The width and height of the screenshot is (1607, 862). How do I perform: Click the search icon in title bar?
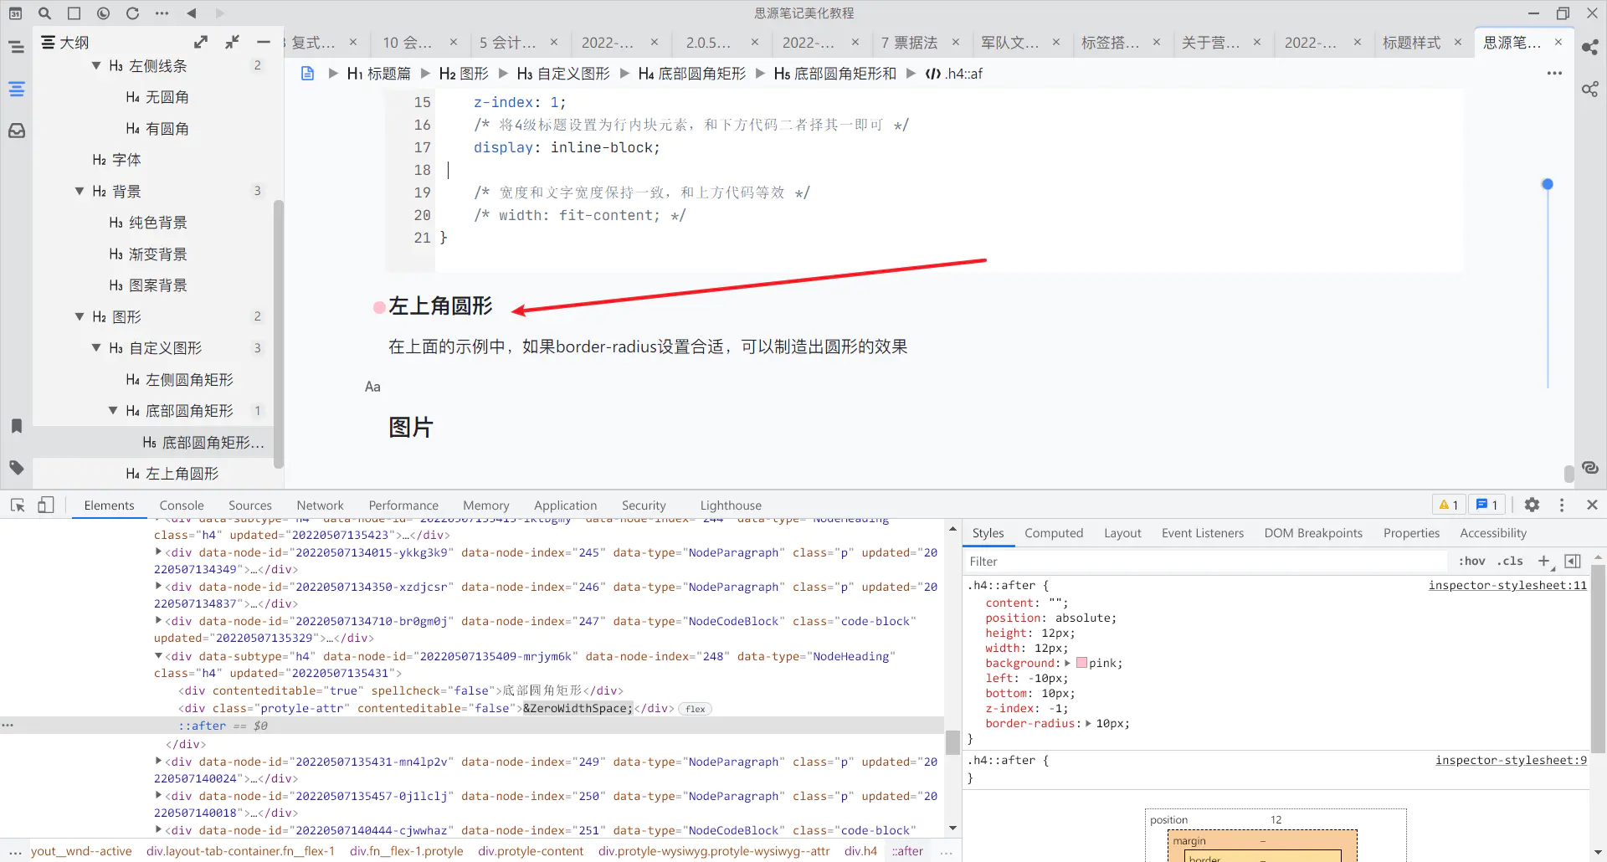pyautogui.click(x=45, y=13)
